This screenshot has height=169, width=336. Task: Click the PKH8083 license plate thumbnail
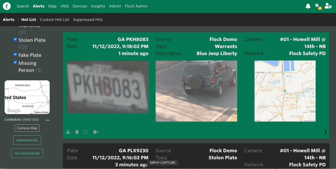pyautogui.click(x=108, y=87)
